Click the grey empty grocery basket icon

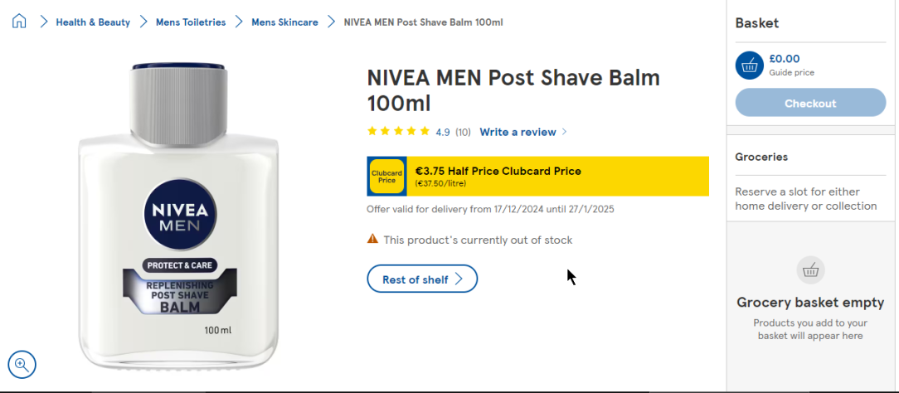(810, 270)
